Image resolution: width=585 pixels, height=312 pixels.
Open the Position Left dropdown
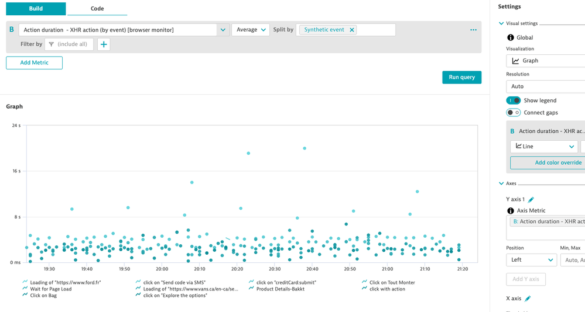(531, 260)
